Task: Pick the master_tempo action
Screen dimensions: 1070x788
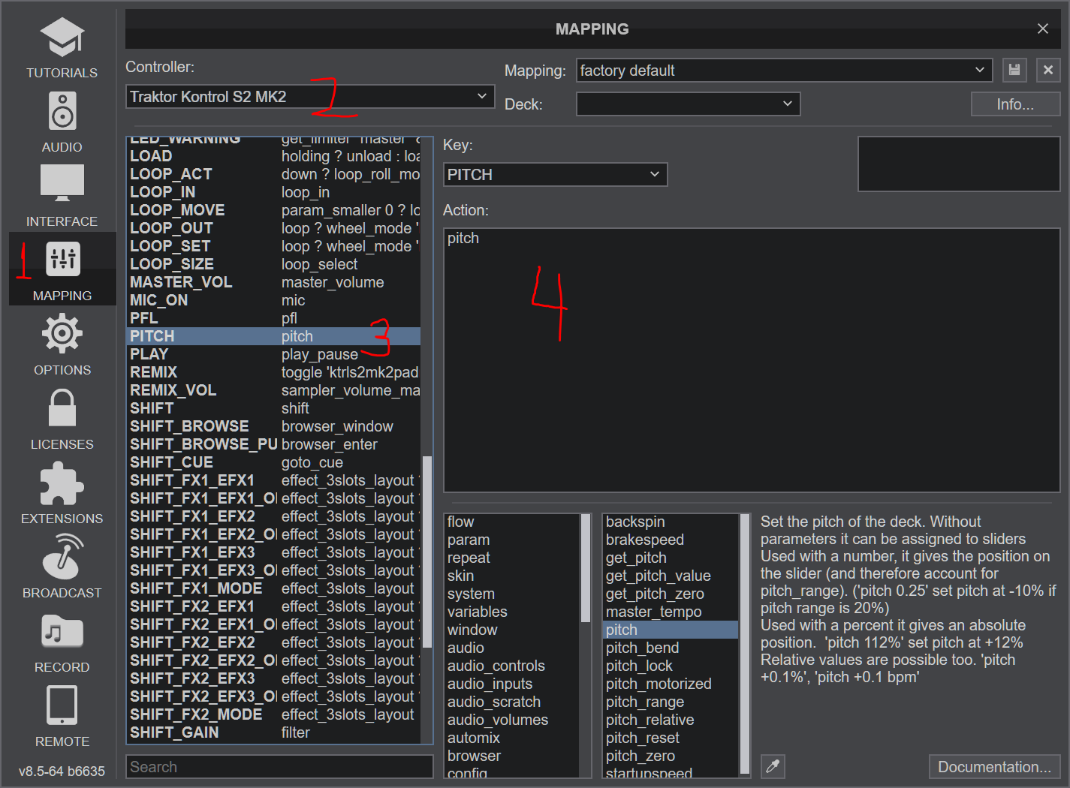Action: (x=671, y=612)
